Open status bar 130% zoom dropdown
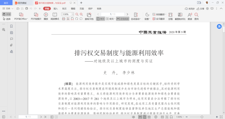This screenshot has width=225, height=119. point(183,117)
